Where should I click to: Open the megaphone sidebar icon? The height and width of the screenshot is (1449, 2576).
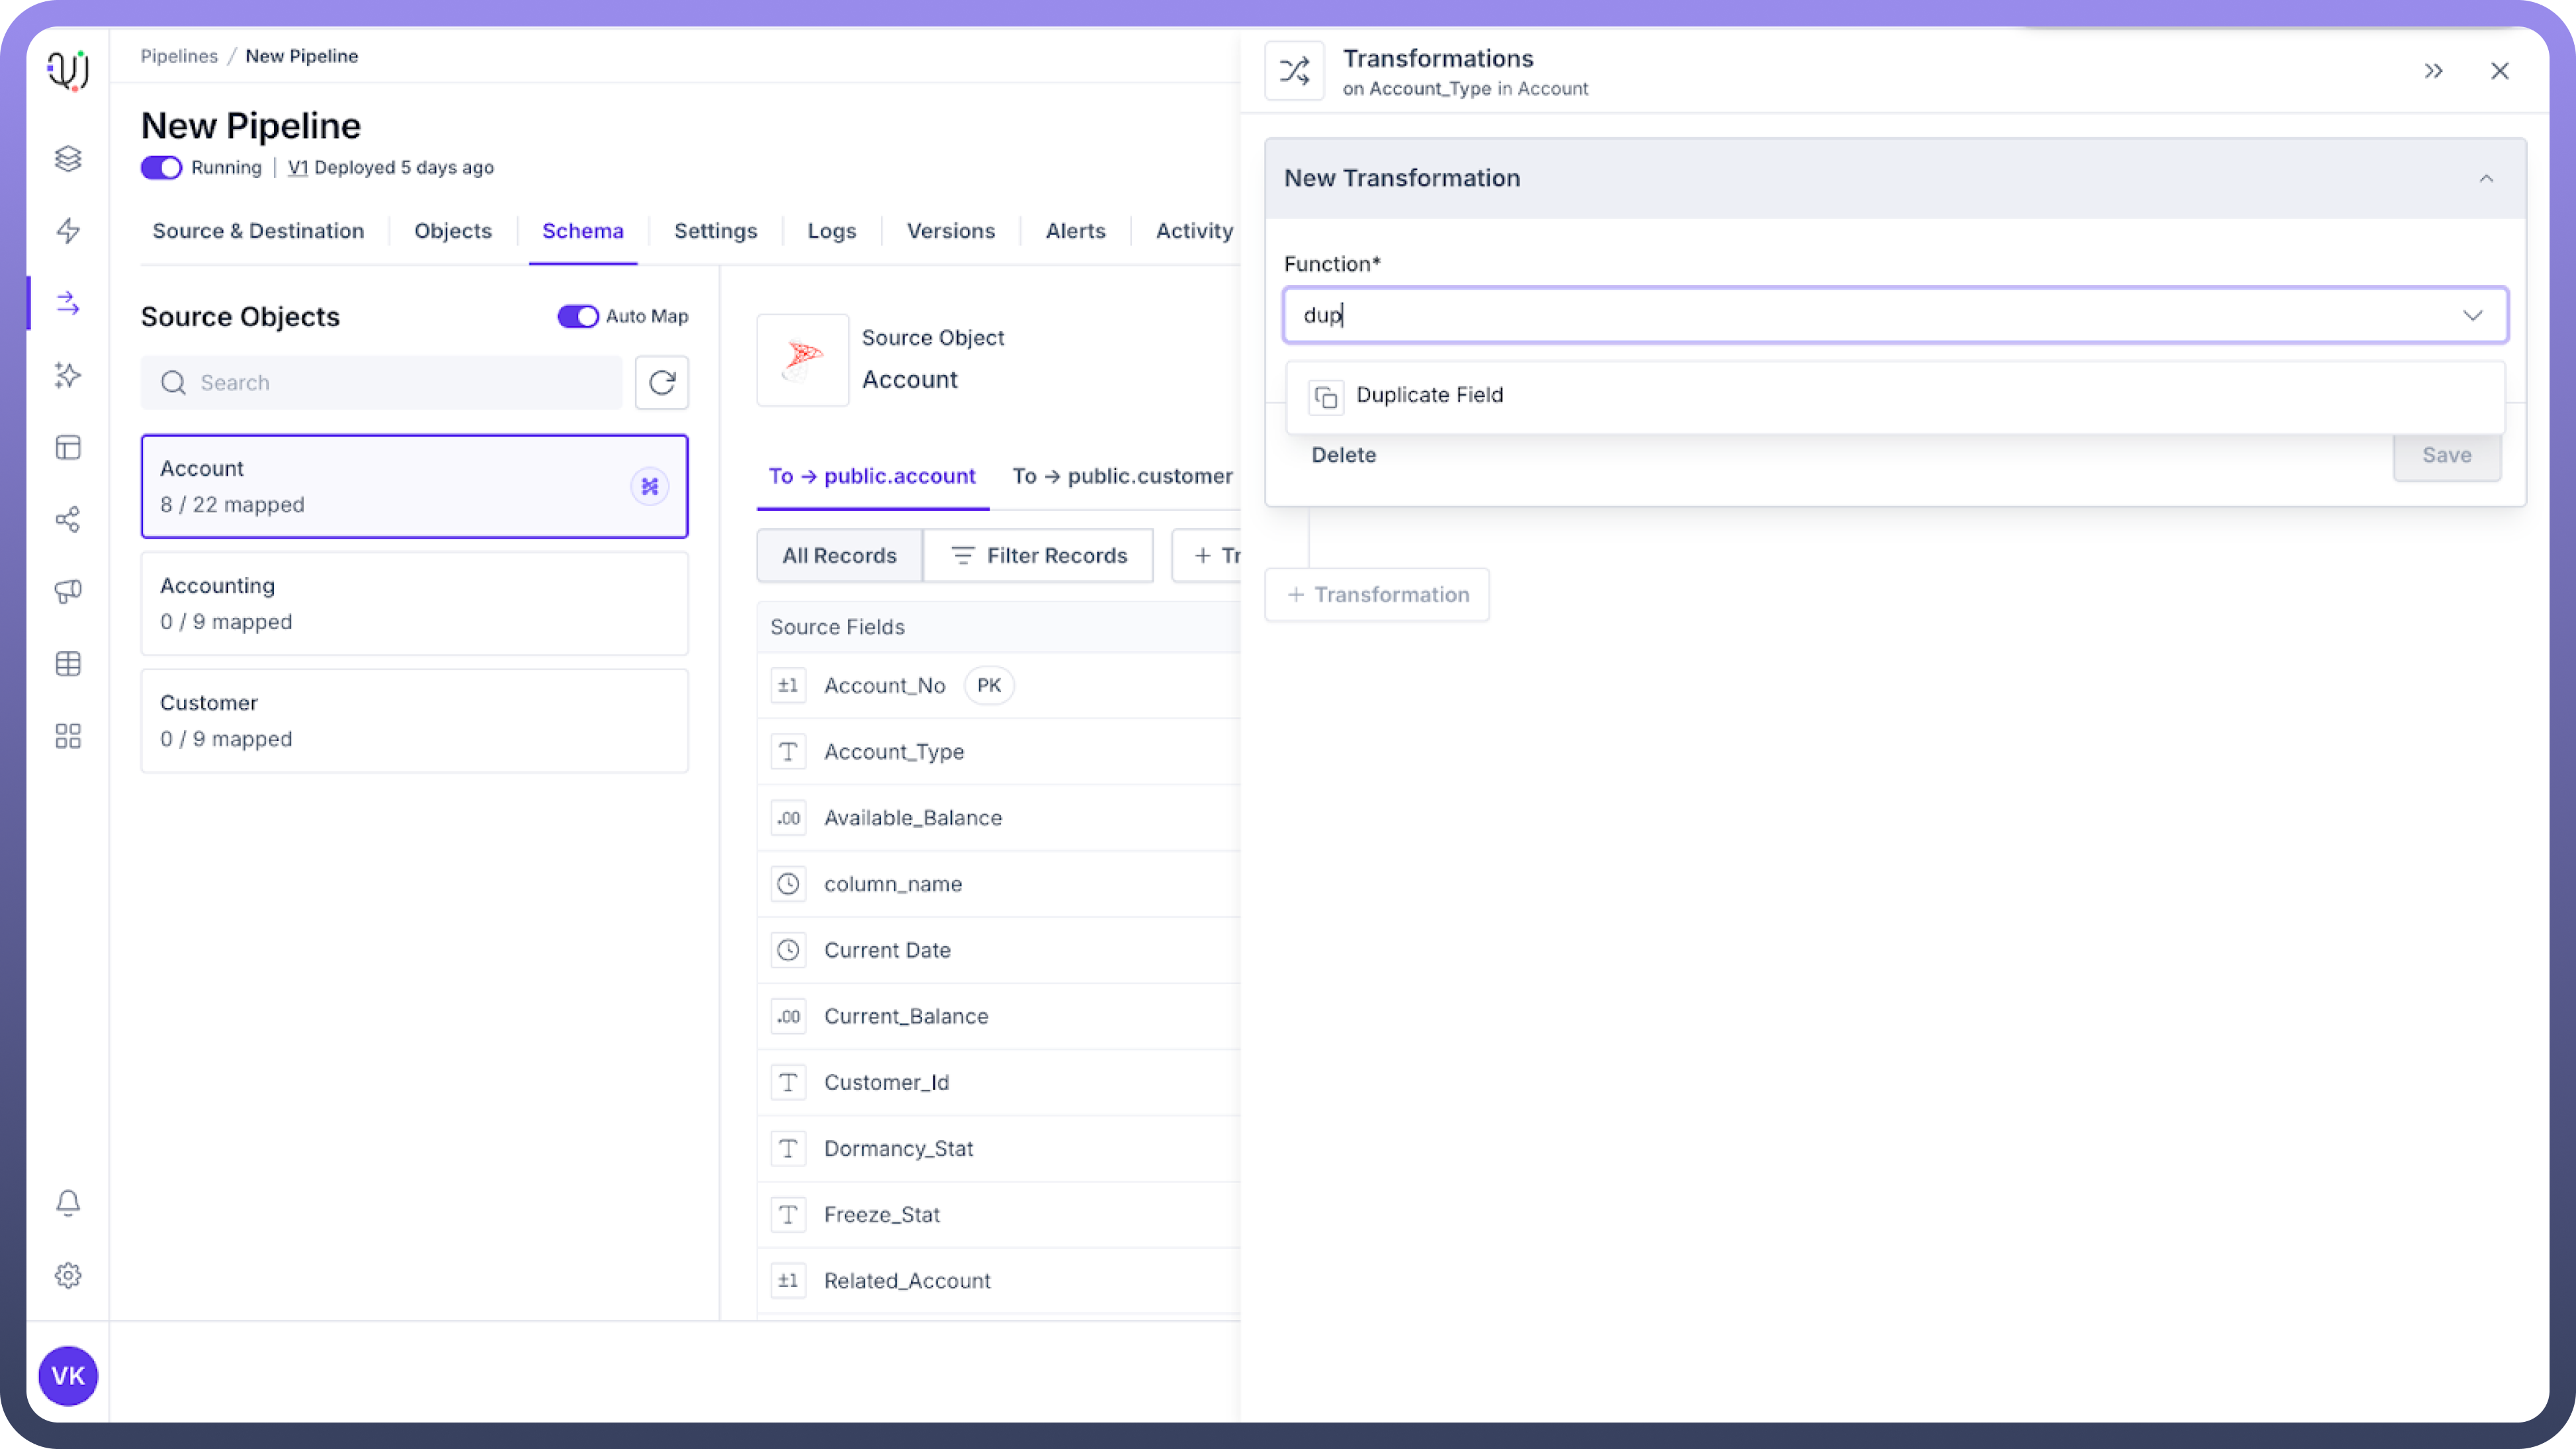pos(68,592)
